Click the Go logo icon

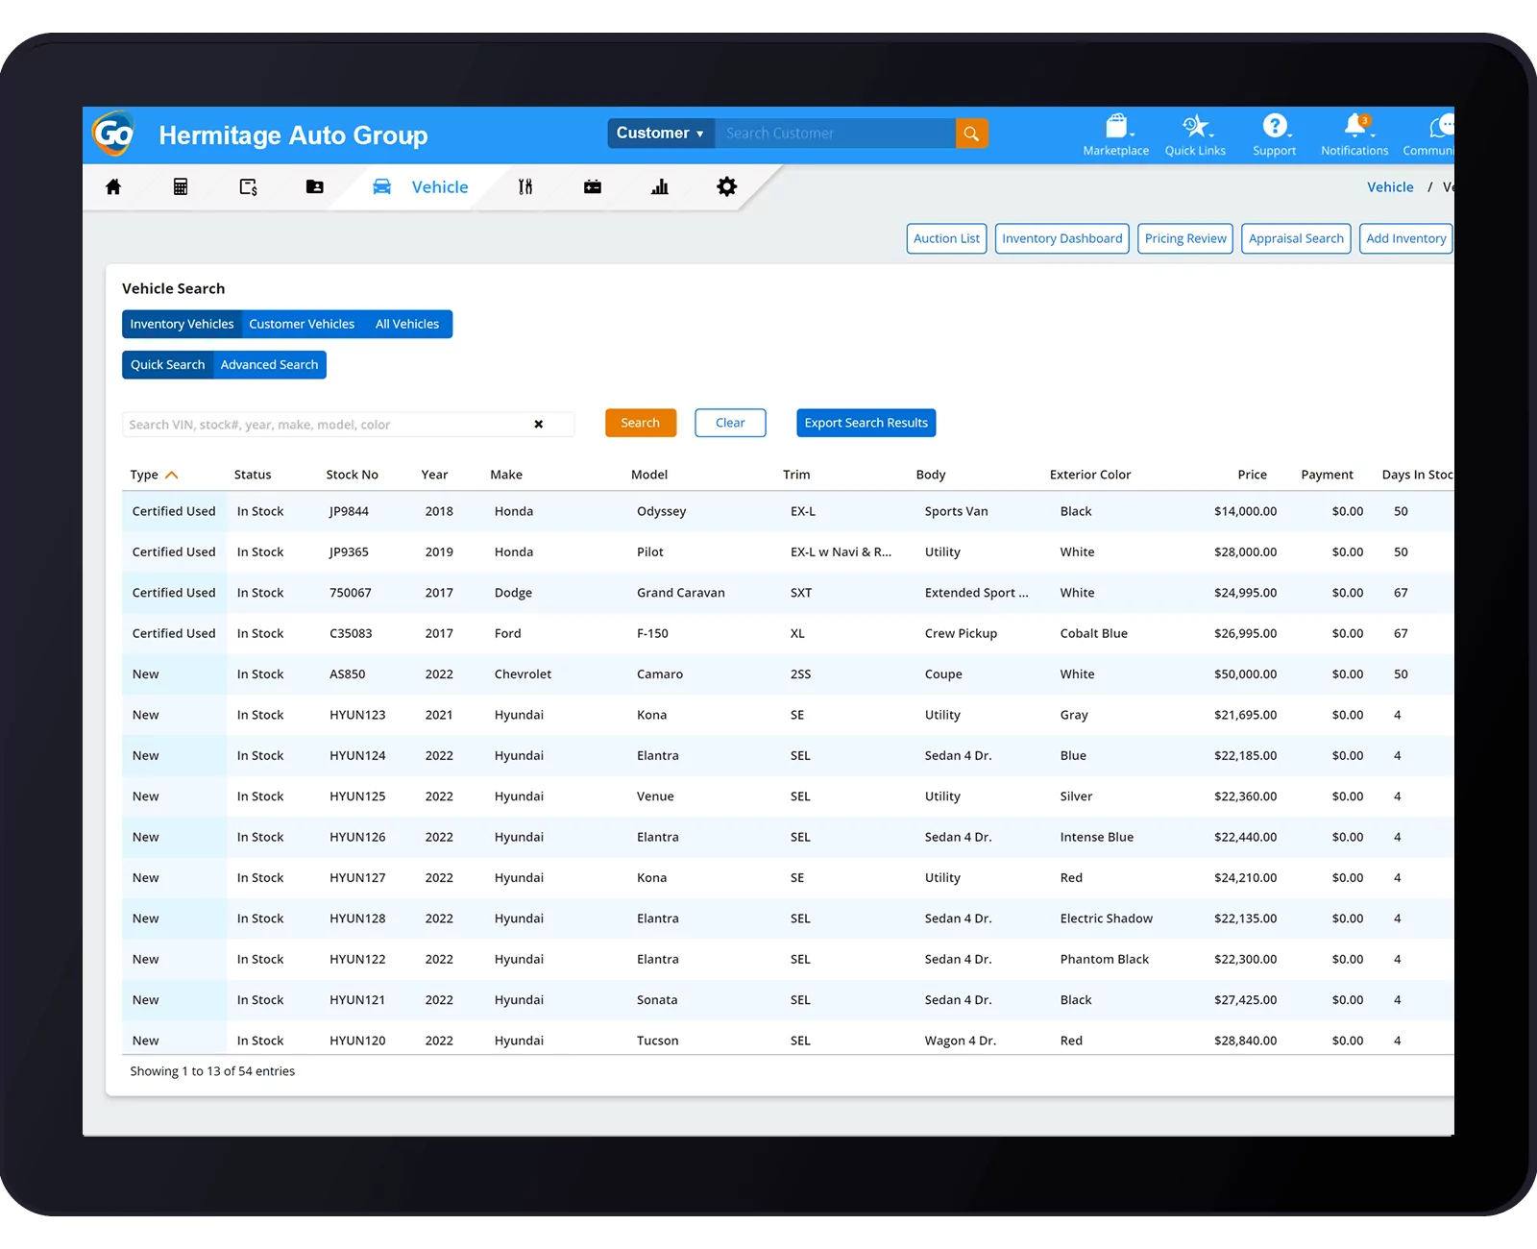click(113, 134)
